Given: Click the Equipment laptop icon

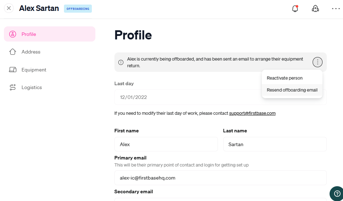Looking at the screenshot, I should [x=13, y=70].
